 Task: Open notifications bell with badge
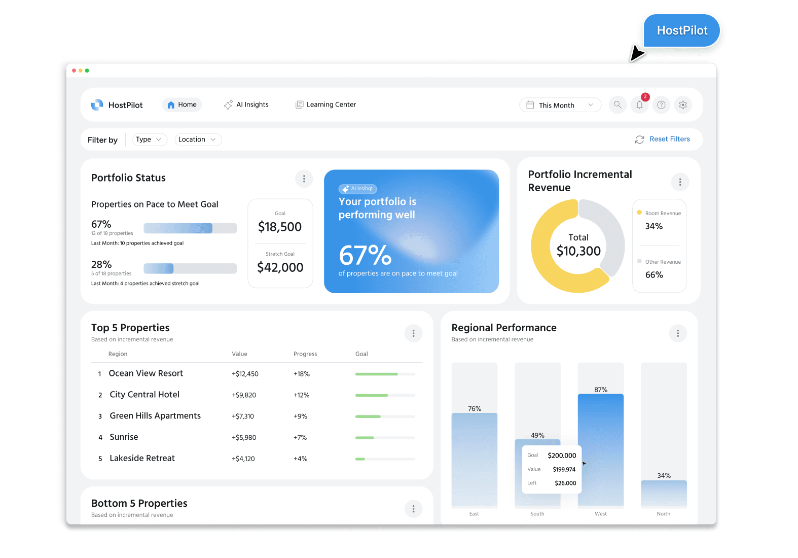click(x=640, y=105)
